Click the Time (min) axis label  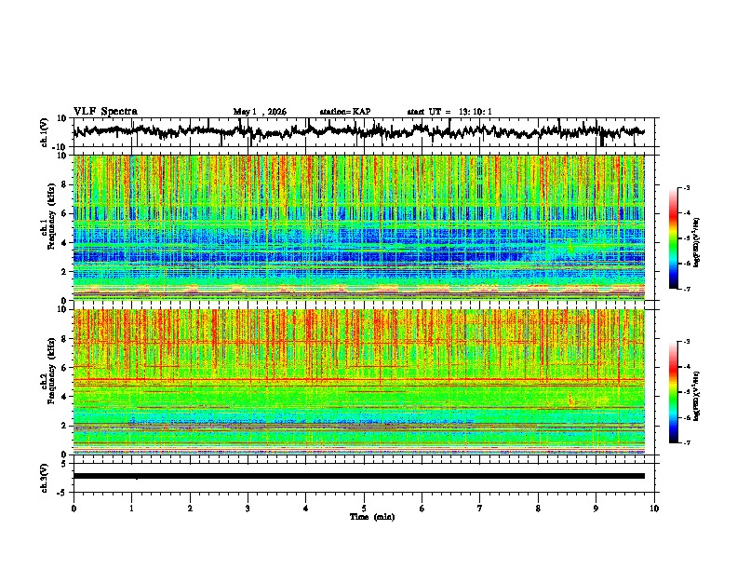click(372, 517)
